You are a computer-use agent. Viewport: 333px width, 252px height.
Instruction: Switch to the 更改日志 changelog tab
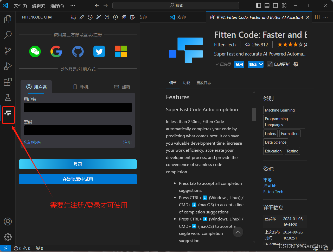click(x=204, y=83)
